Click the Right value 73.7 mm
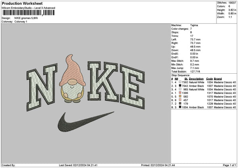Image resolution: width=238 pixels, height=168 pixels. coord(195,43)
